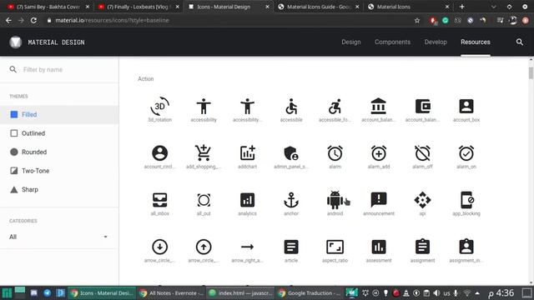
Task: Click the page vertical scrollbar thumb
Action: coord(531,72)
